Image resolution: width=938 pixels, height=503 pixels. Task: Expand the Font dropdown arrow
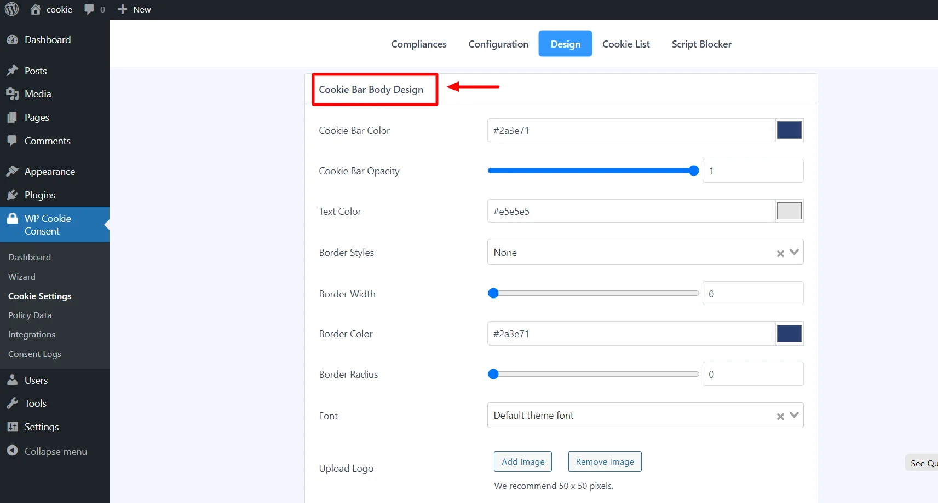point(795,415)
